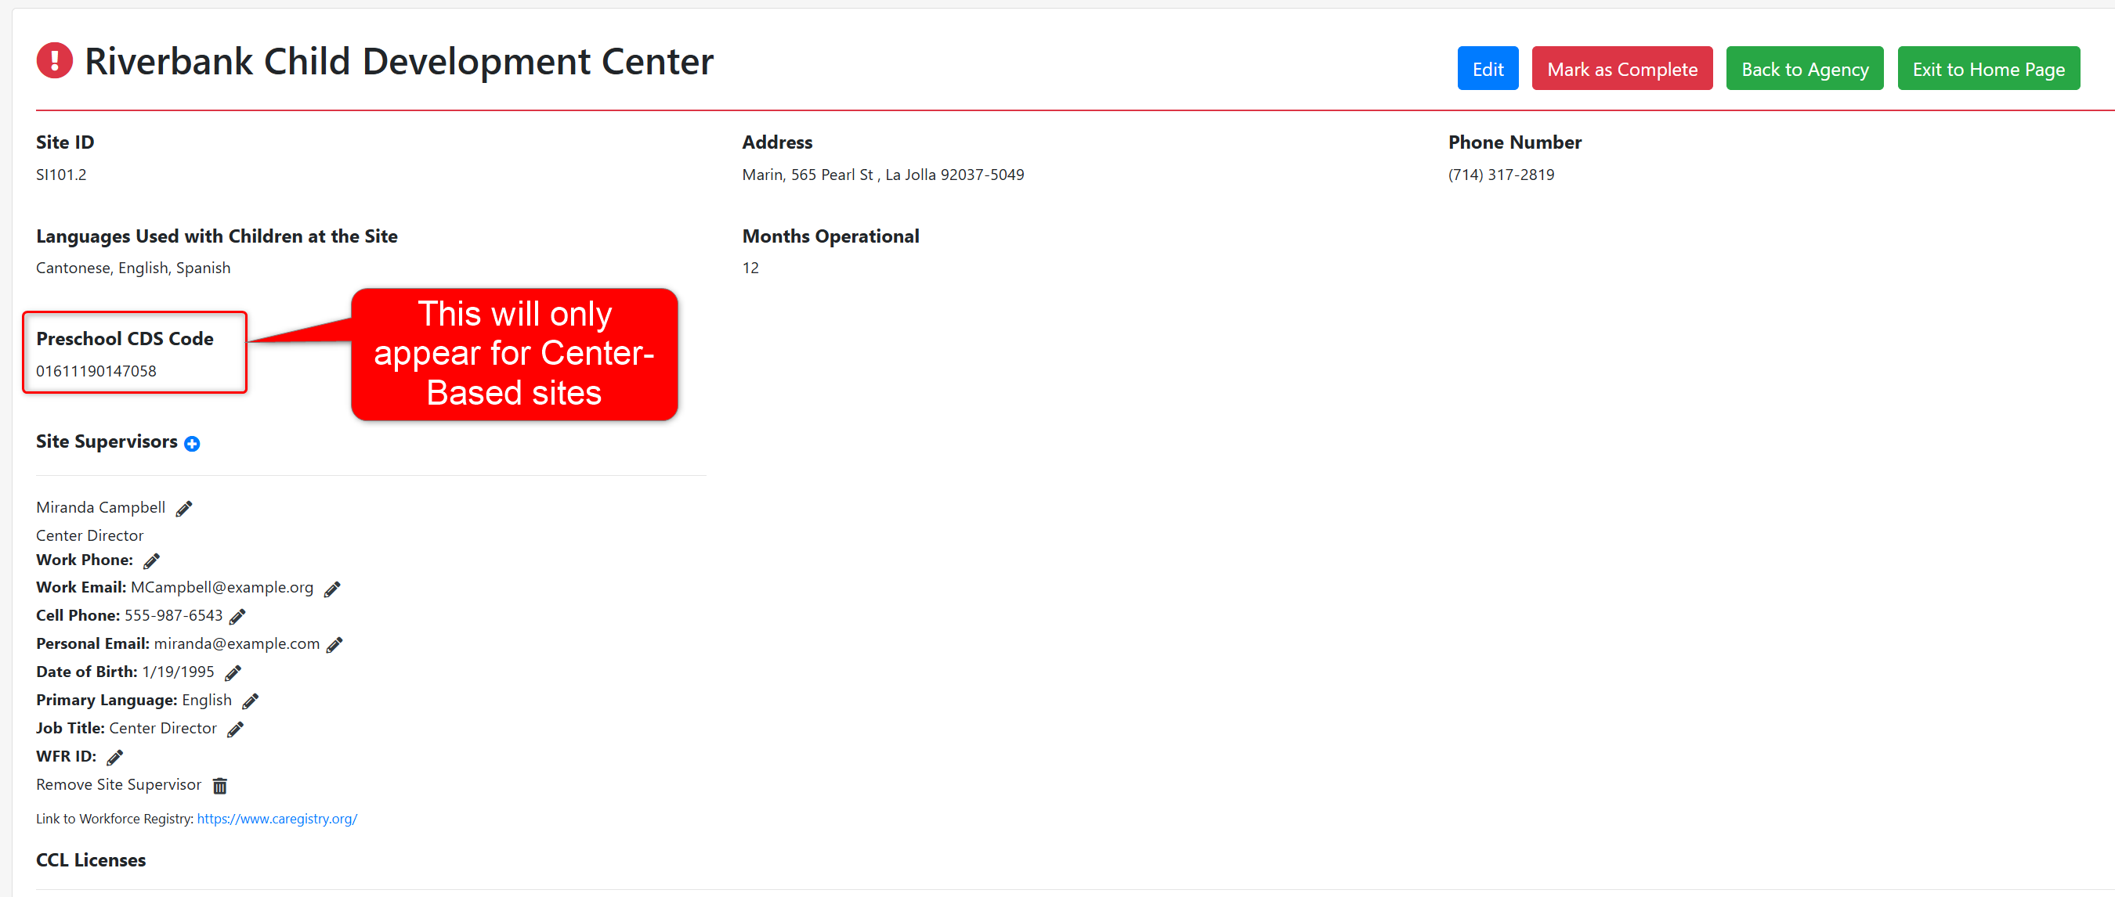2115x897 pixels.
Task: Click pencil icon next to Date of Birth
Action: [233, 673]
